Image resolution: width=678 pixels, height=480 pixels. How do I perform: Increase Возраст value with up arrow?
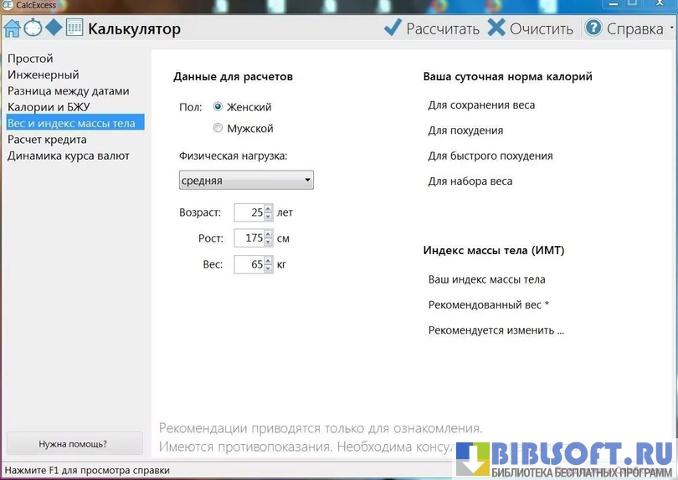click(x=269, y=208)
